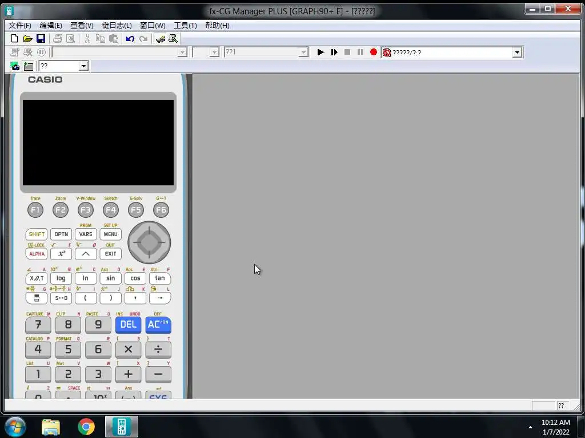Click the circular pause key log icon
This screenshot has height=438, width=585.
click(41, 52)
